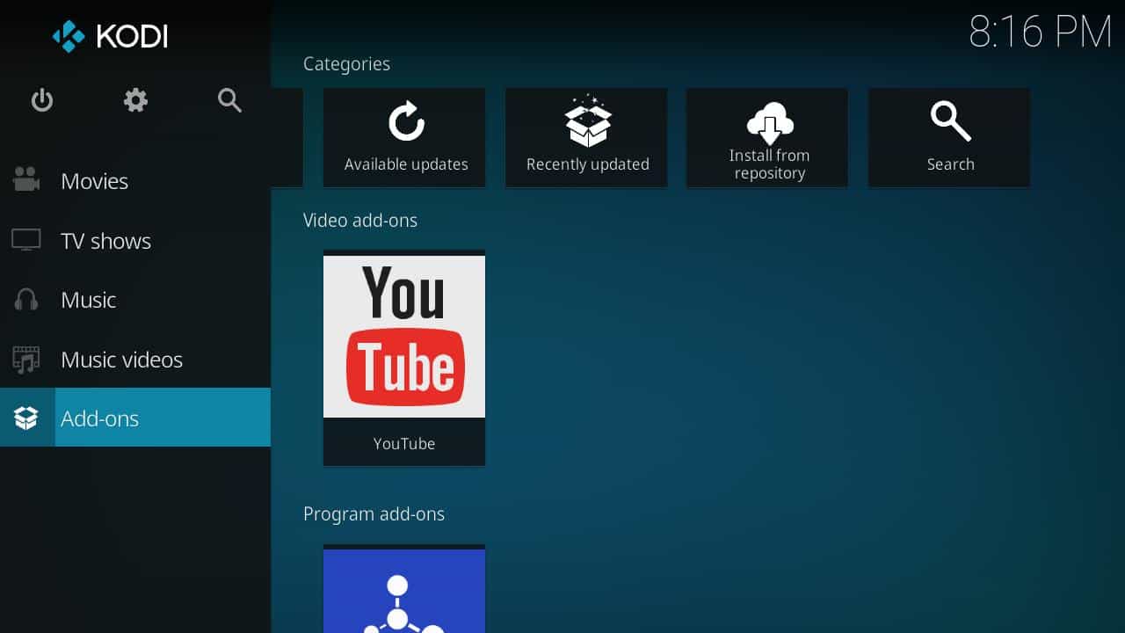The width and height of the screenshot is (1125, 633).
Task: Open the Music section
Action: click(135, 300)
